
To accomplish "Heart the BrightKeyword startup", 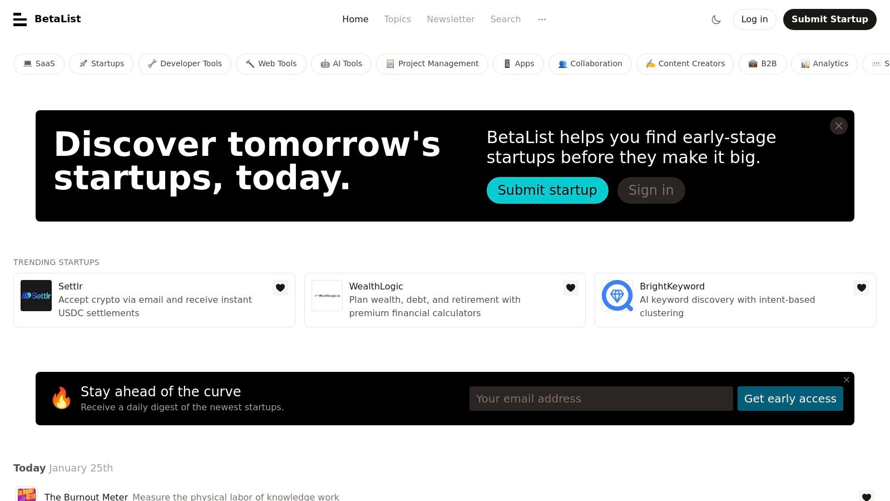I will (x=861, y=288).
